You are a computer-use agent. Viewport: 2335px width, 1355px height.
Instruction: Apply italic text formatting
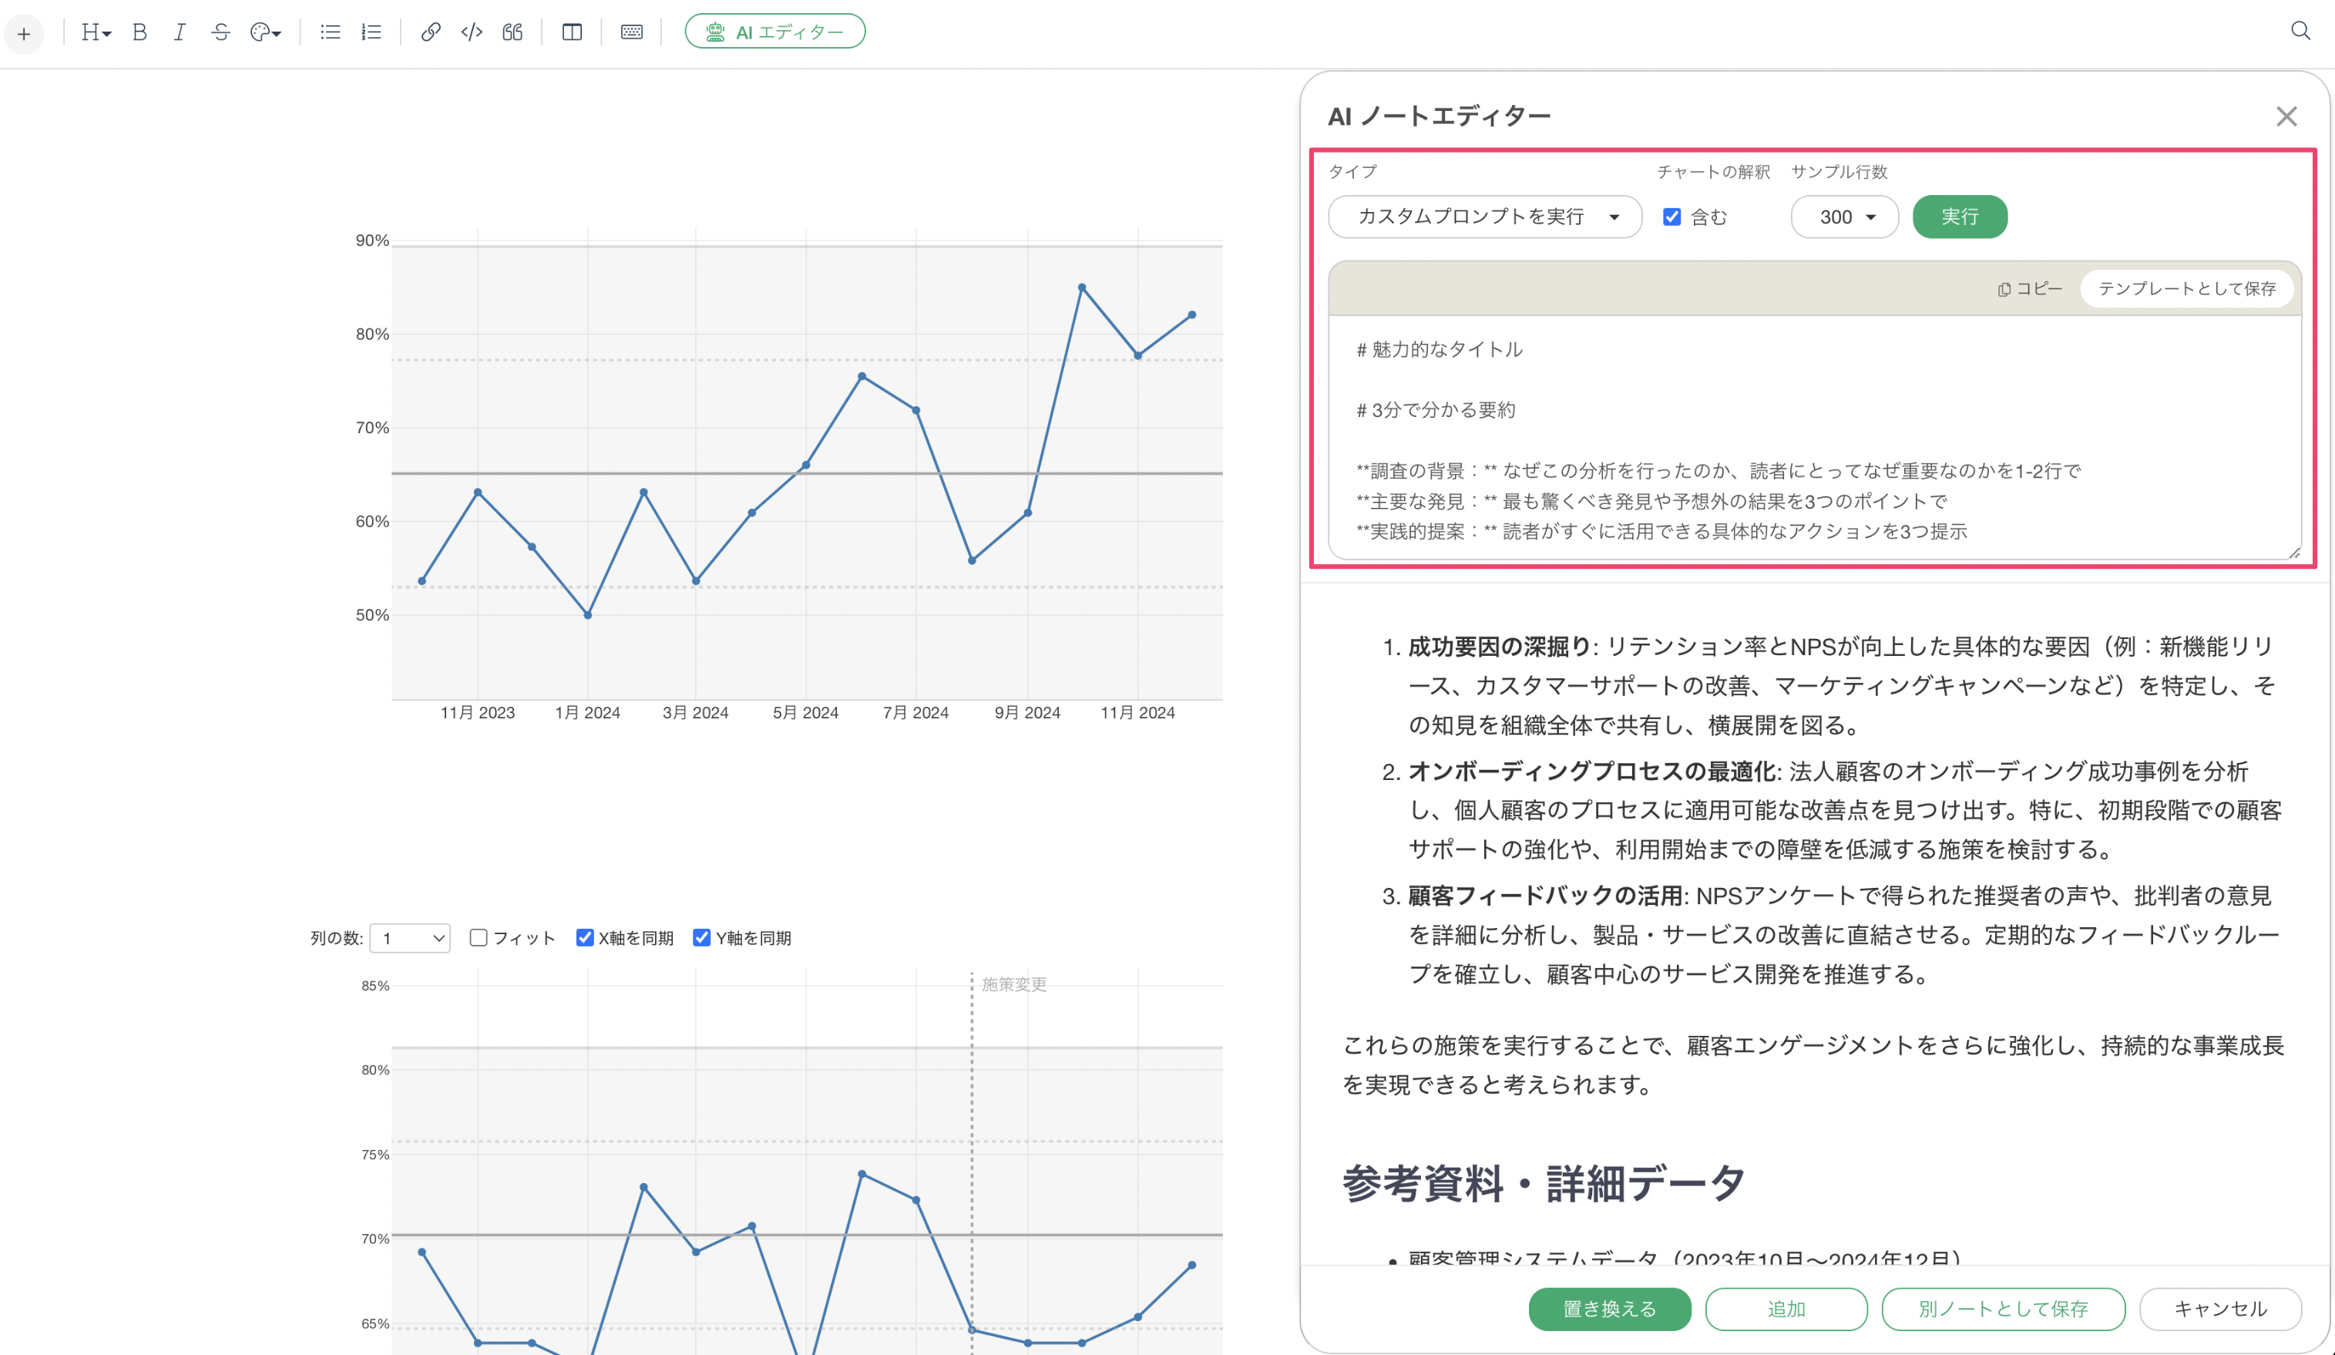click(x=180, y=32)
